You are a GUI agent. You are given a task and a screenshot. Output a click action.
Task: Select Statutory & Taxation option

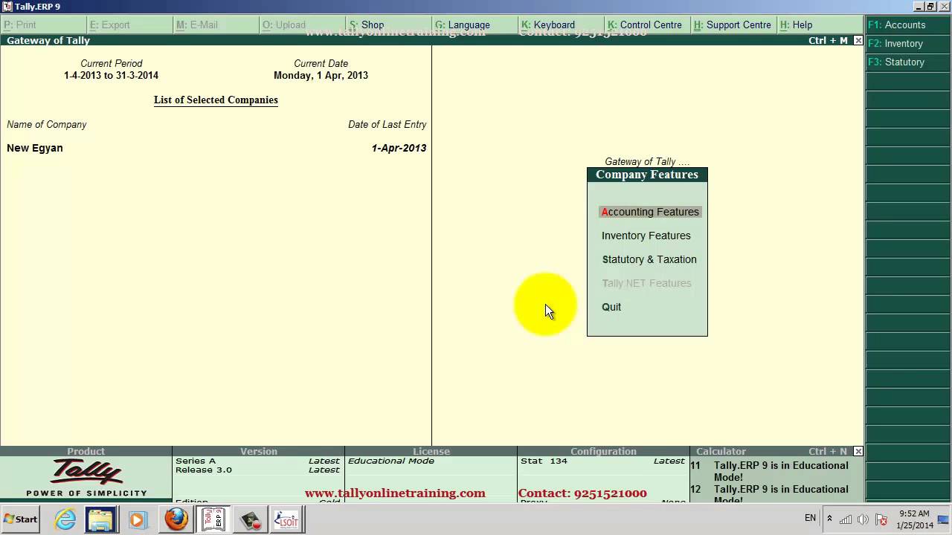[649, 259]
